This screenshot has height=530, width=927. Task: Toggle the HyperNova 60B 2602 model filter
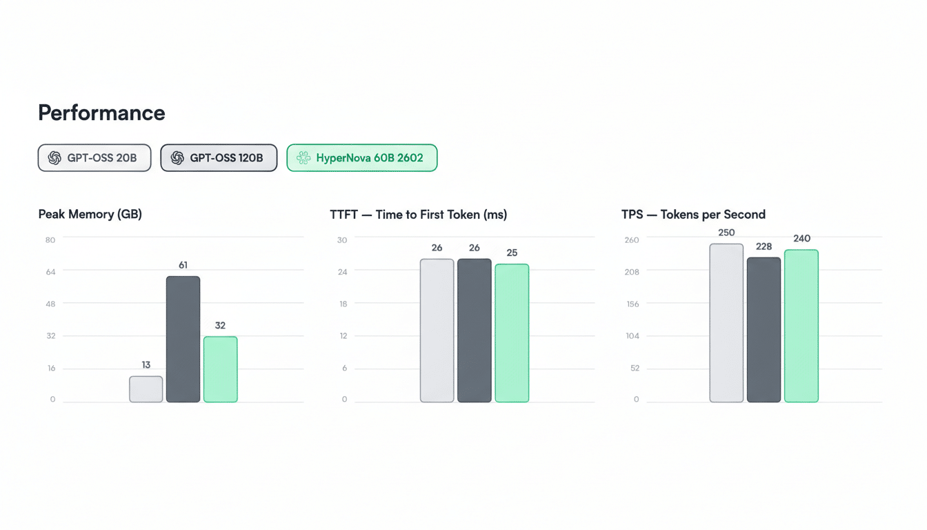(x=362, y=158)
